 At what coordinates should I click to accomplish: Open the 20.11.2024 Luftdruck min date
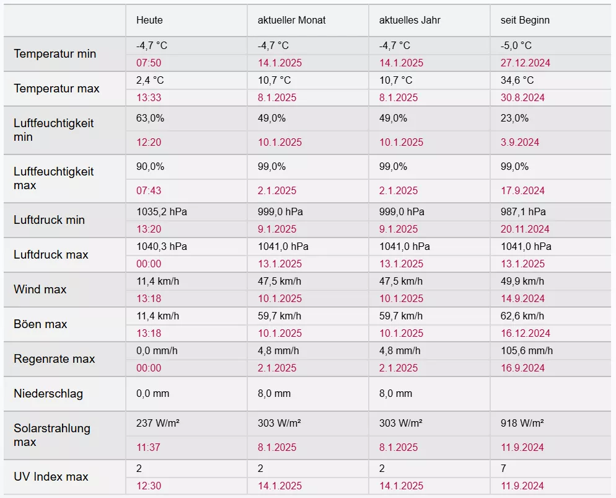(525, 229)
